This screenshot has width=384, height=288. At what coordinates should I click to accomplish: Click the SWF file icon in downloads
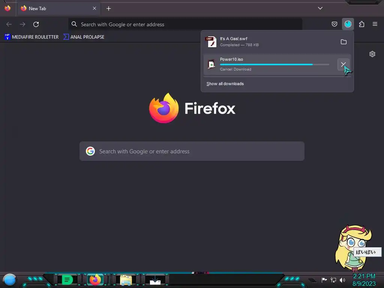point(211,42)
